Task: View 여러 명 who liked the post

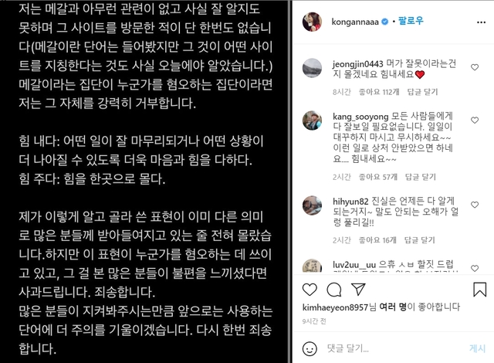Action: point(393,307)
